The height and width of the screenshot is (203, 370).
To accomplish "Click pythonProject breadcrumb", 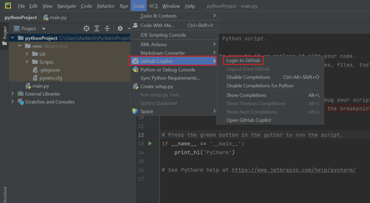I will click(21, 17).
